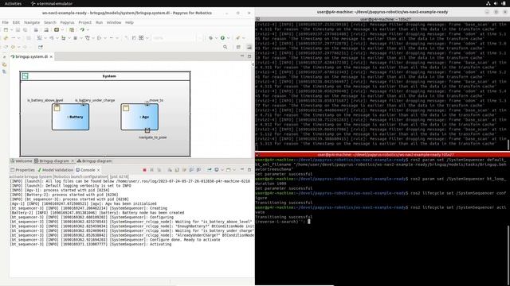Open the Project menu

tap(85, 22)
